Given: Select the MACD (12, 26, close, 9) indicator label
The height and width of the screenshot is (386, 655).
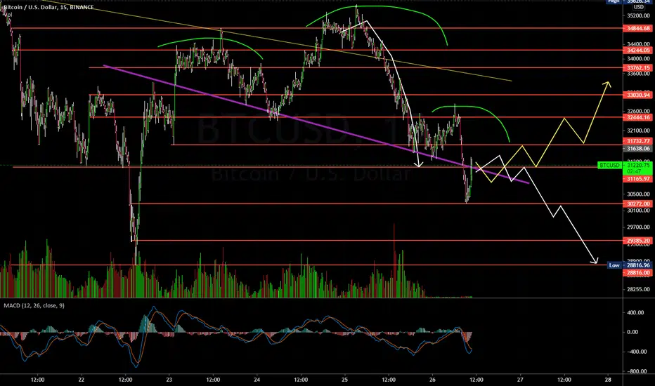Looking at the screenshot, I should pos(34,305).
